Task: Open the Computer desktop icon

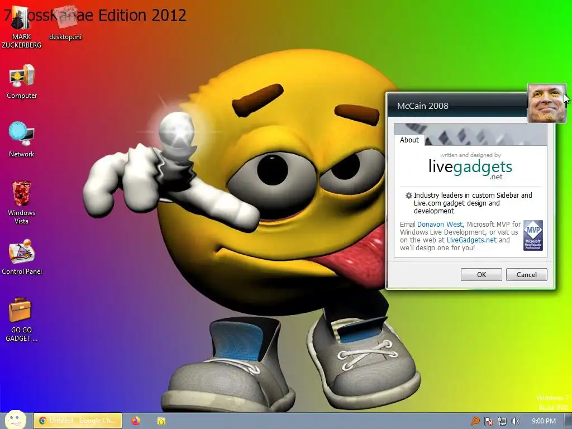Action: pos(22,82)
